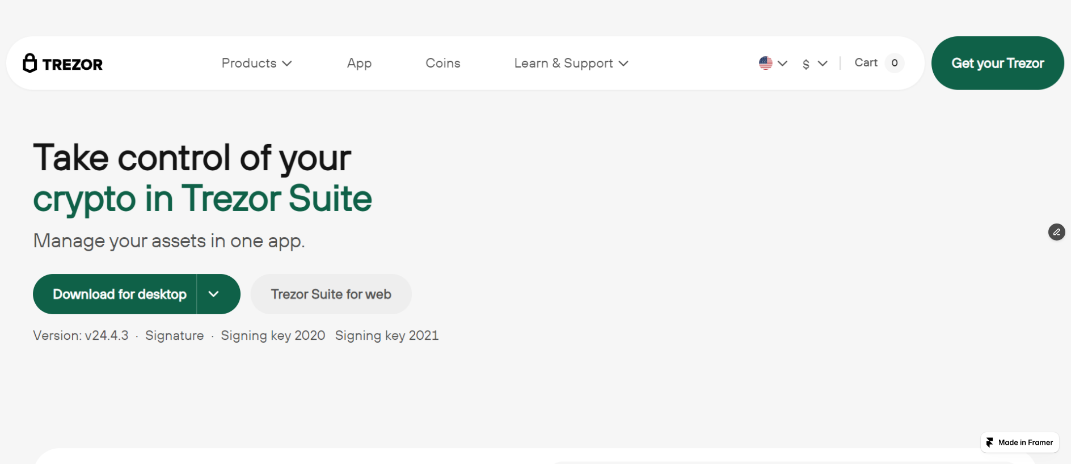Click 'Manage your assets in one app.' text
The width and height of the screenshot is (1071, 464).
coord(169,241)
